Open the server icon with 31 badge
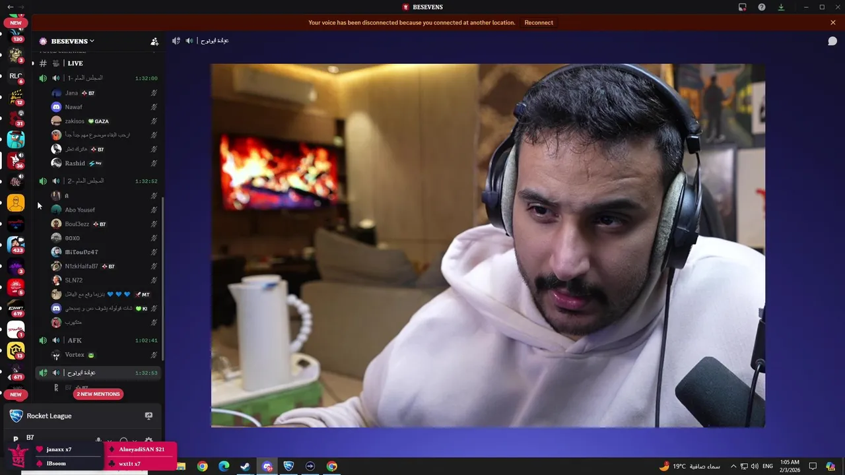Viewport: 845px width, 475px height. point(16,118)
